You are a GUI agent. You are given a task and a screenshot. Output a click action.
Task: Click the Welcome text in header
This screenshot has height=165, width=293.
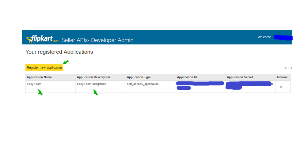tap(264, 37)
